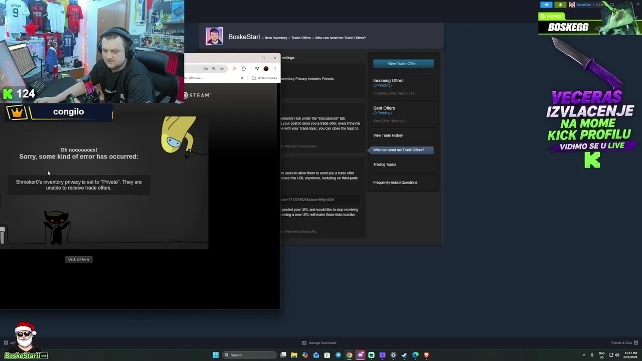This screenshot has height=361, width=642.
Task: Open Microsoft Edge from taskbar
Action: point(415,355)
